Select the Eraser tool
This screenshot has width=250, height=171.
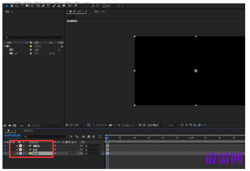click(x=64, y=6)
